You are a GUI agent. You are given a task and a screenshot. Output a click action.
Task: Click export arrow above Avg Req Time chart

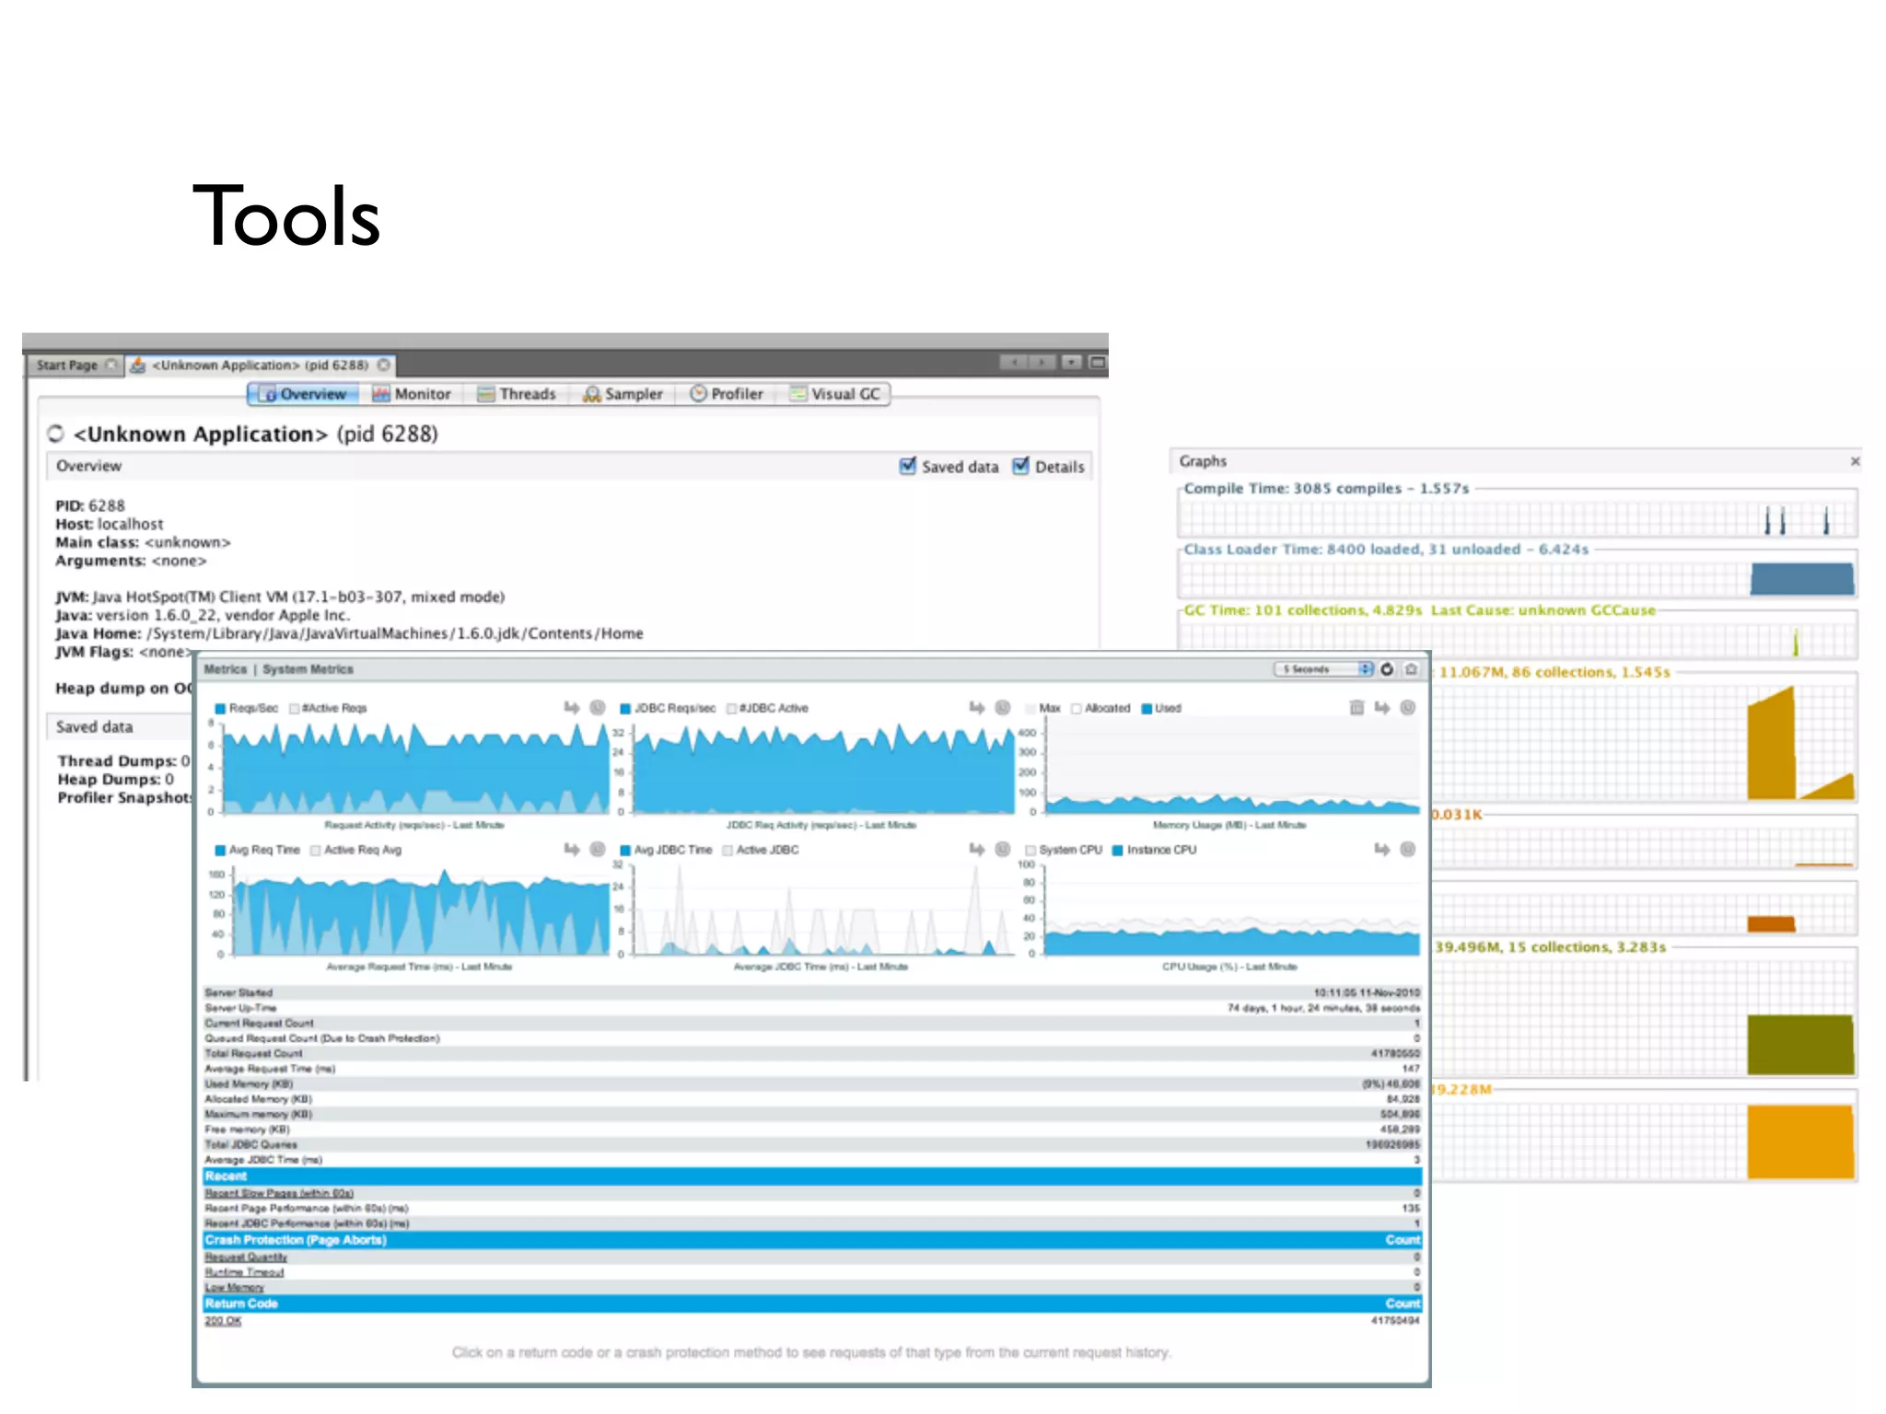(x=572, y=849)
